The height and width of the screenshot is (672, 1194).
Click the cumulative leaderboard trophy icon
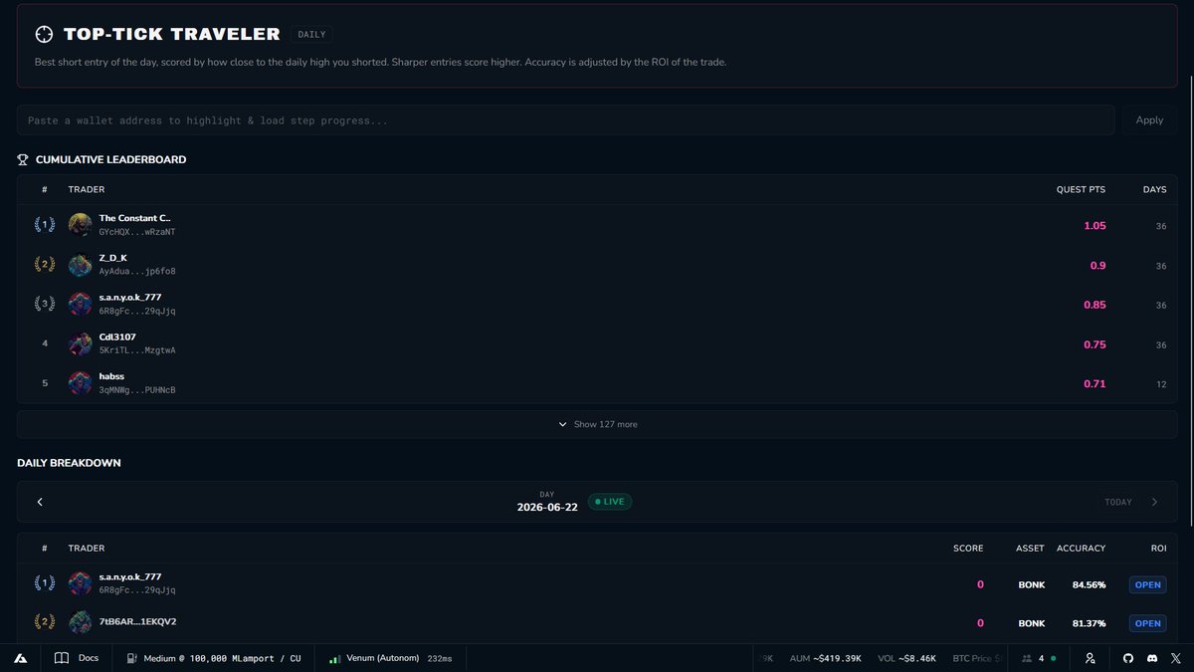pos(23,159)
